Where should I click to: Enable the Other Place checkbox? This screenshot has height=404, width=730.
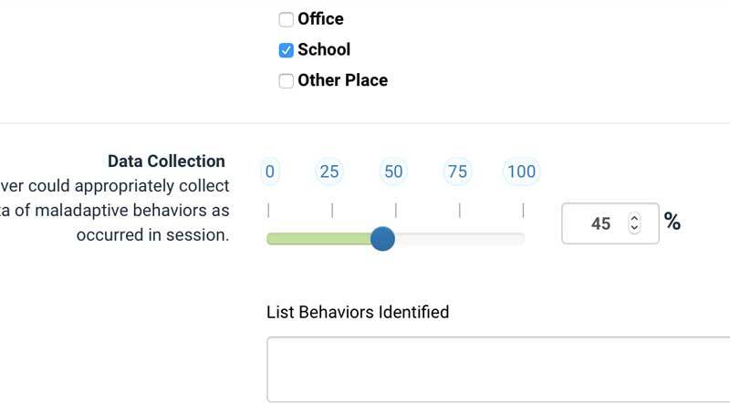tap(286, 81)
